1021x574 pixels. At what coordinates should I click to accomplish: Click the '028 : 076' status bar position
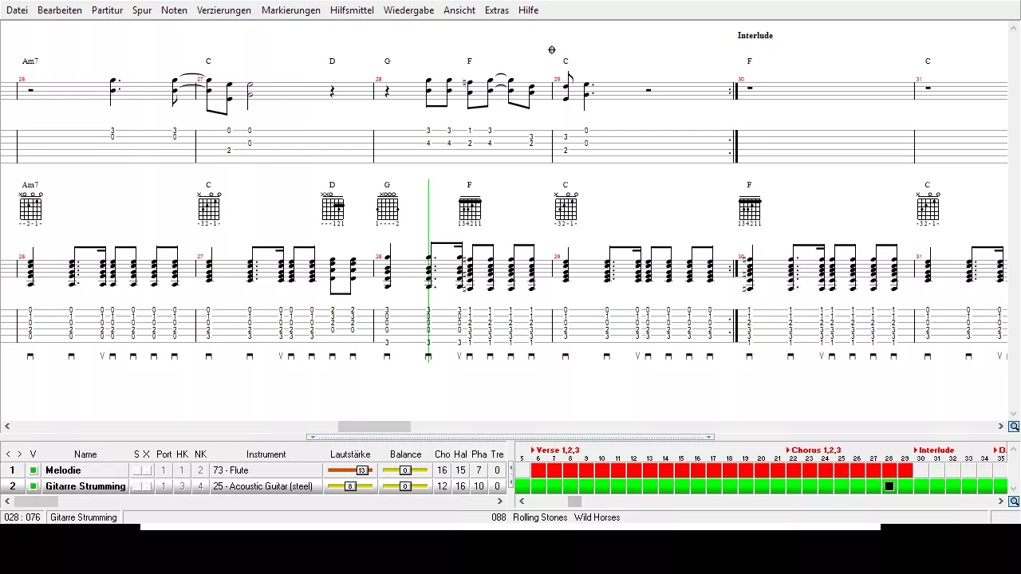(x=22, y=517)
